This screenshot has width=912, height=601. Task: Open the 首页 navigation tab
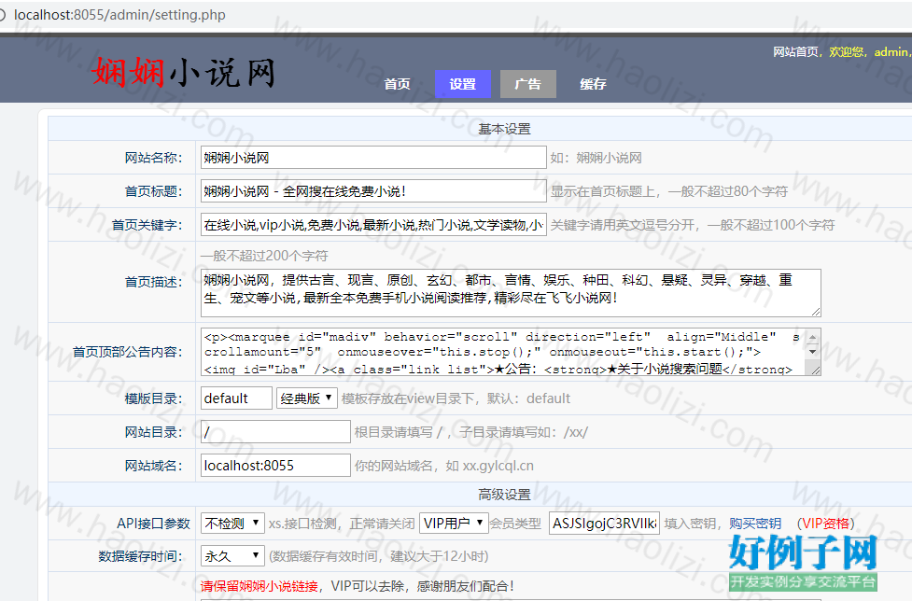pyautogui.click(x=398, y=84)
